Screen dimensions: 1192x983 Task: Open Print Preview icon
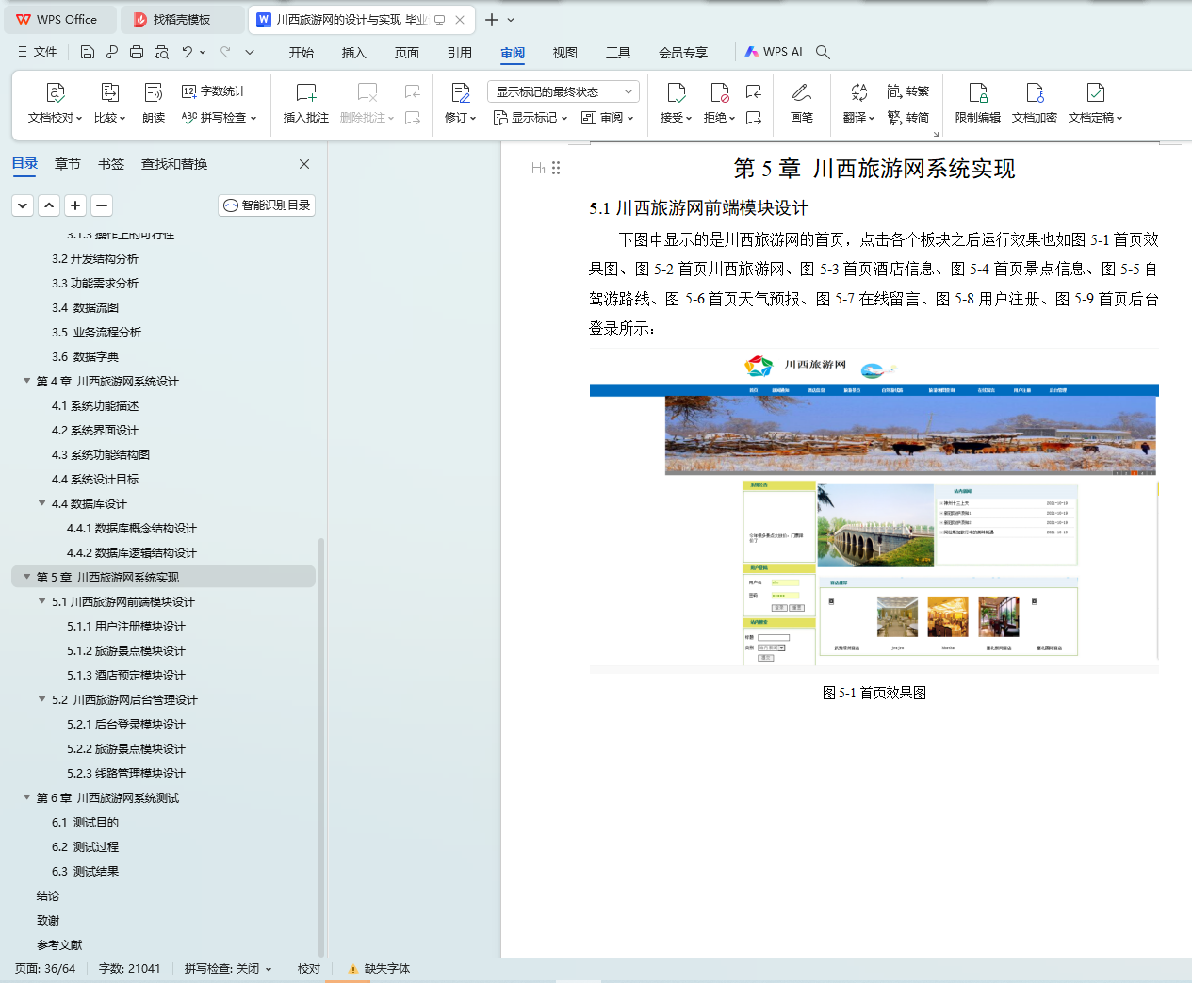161,52
